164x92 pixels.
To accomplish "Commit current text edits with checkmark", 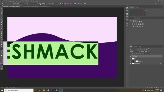I will (x=81, y=4).
